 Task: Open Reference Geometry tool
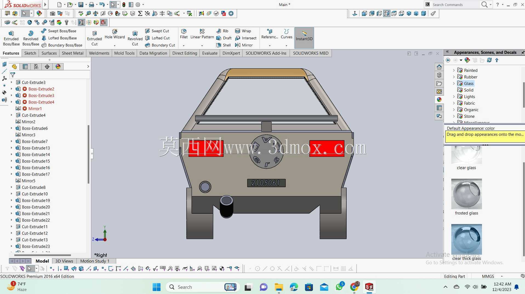coord(270,34)
